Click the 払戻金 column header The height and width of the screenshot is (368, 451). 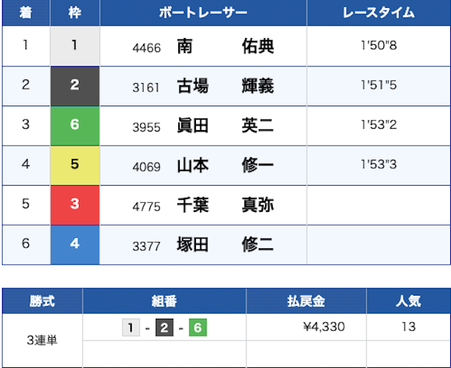click(x=306, y=300)
